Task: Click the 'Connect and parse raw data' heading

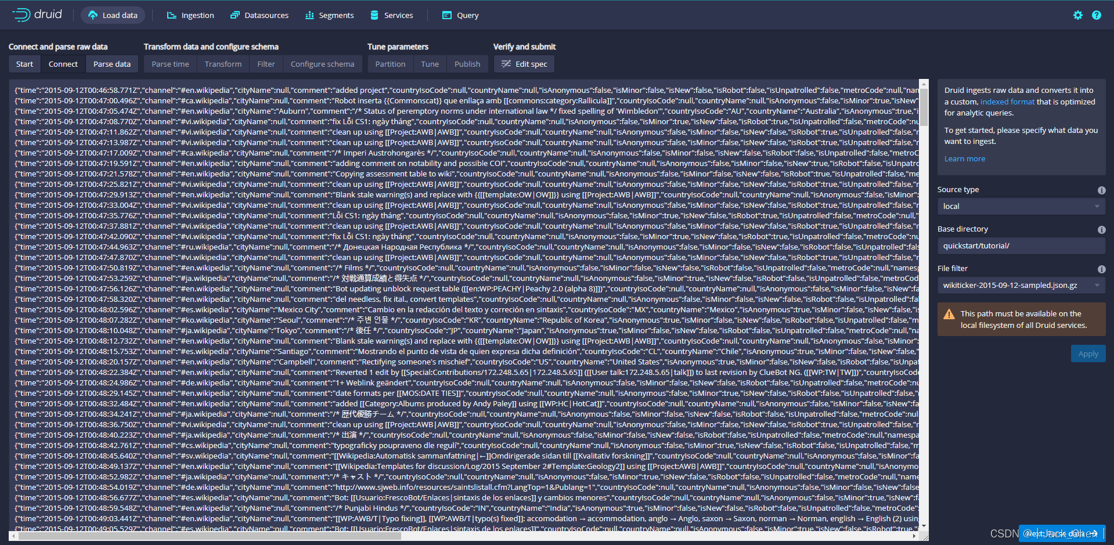Action: click(x=58, y=46)
